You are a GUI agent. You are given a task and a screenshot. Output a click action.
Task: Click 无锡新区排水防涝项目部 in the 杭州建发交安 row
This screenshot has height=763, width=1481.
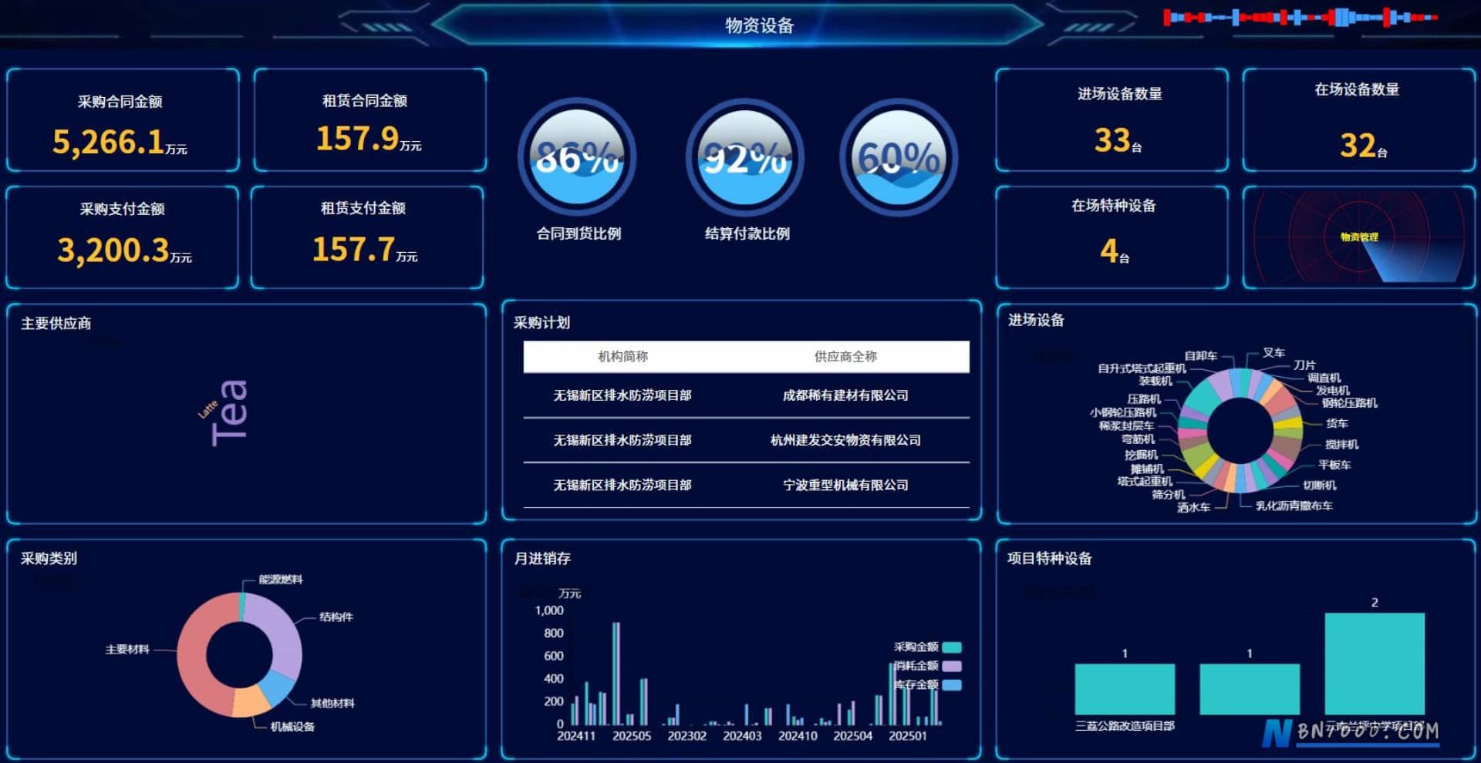click(x=622, y=440)
